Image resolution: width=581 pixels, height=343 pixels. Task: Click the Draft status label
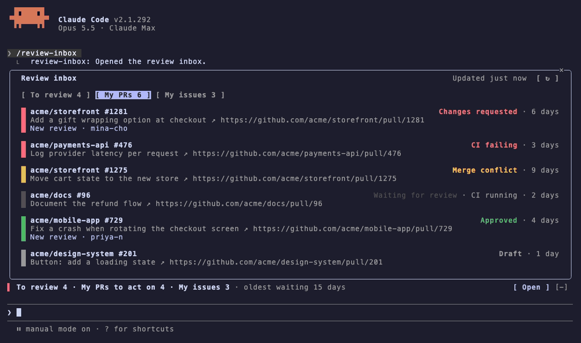click(510, 254)
